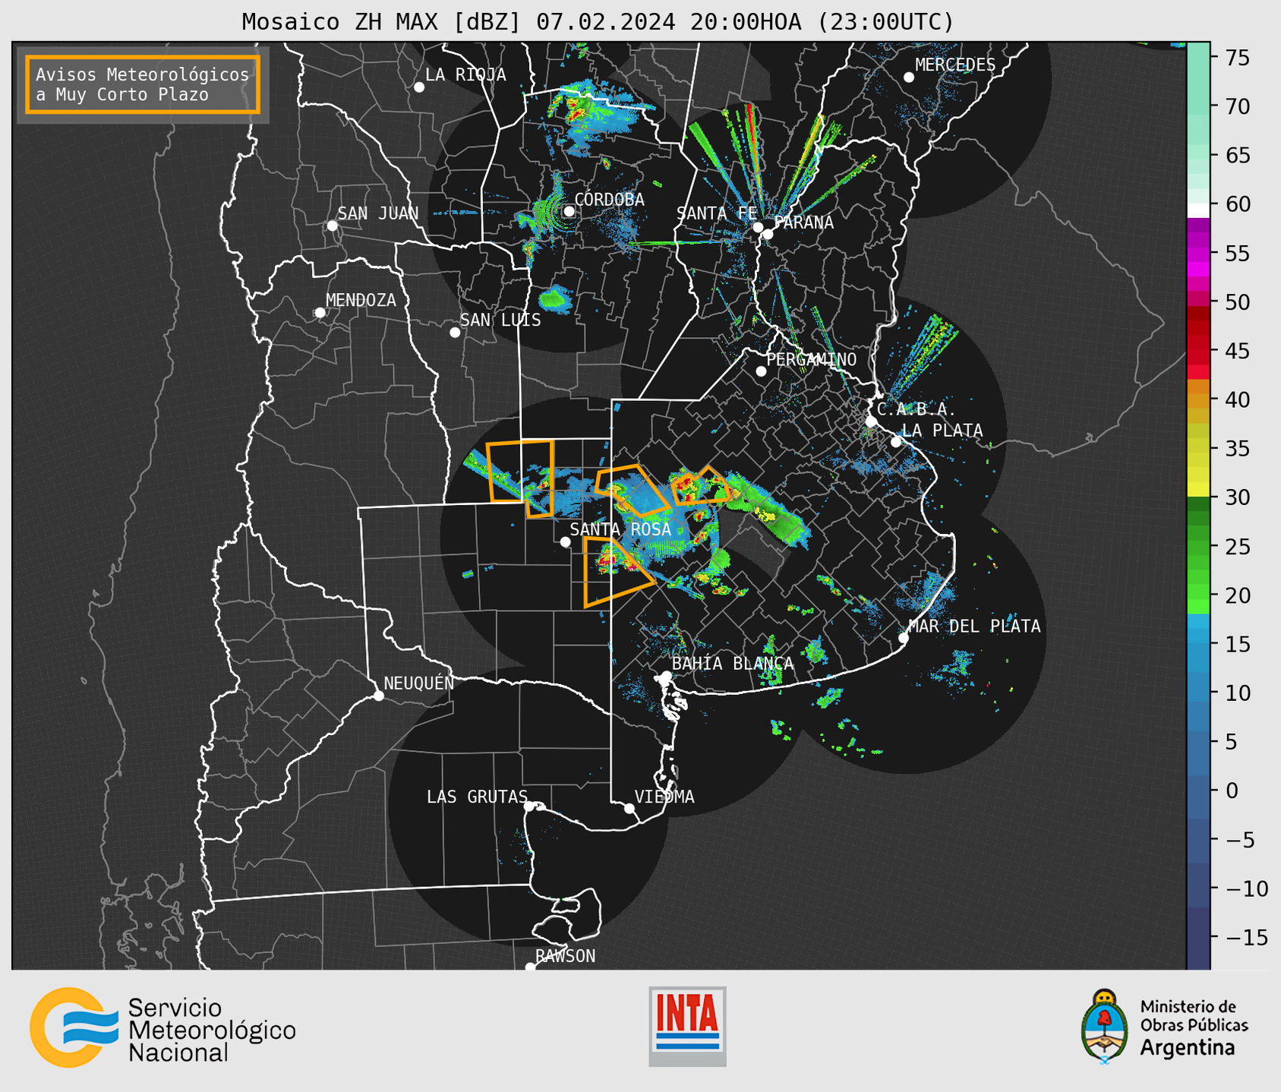
Task: Click the Pergamino city marker dot
Action: tap(761, 371)
